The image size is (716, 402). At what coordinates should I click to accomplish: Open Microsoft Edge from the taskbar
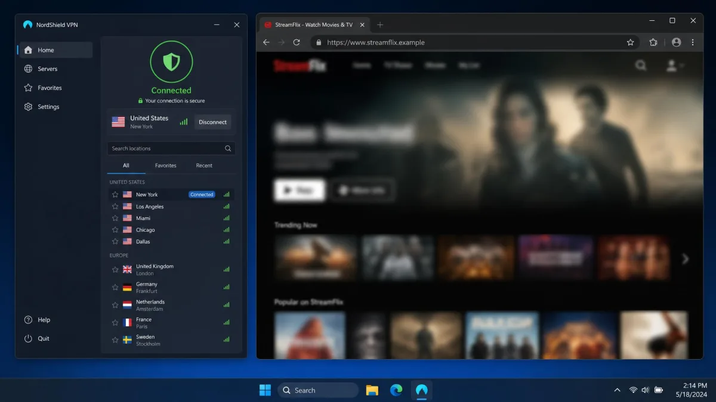(x=396, y=390)
